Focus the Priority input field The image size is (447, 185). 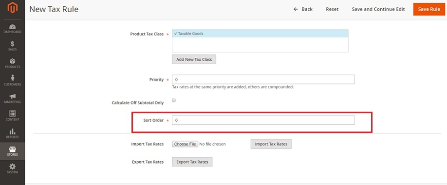pos(263,80)
